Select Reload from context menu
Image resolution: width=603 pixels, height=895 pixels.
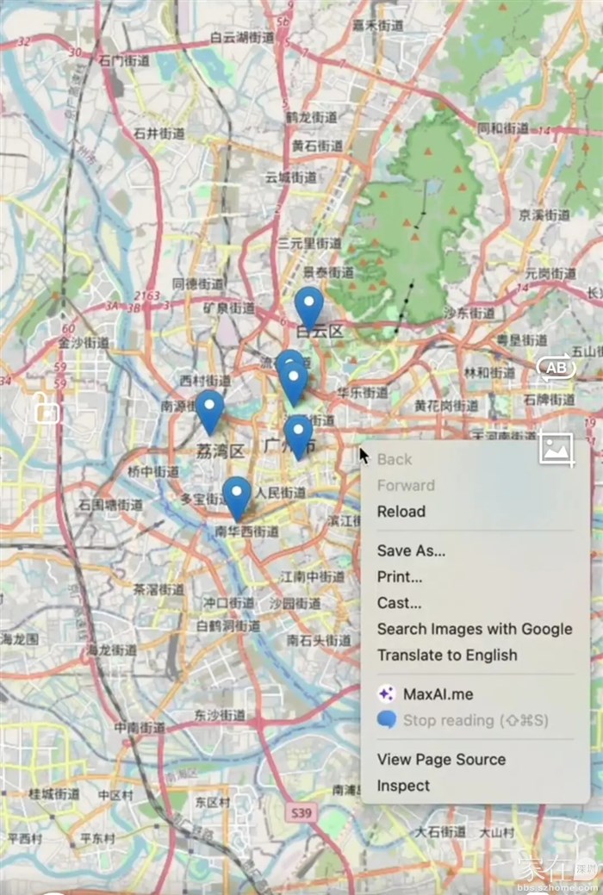401,512
